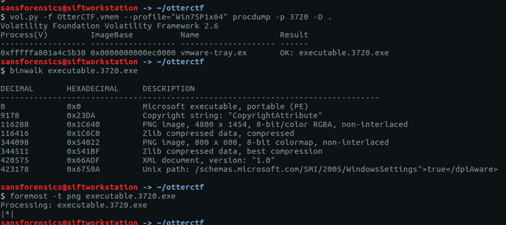Click the Volatility Framework 2.6 banner text

[x=110, y=26]
